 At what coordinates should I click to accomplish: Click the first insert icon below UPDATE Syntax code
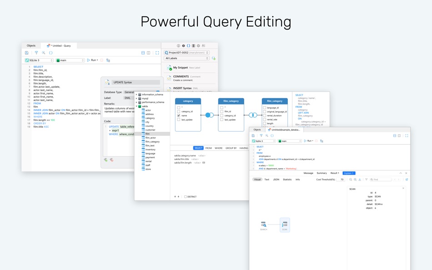(x=105, y=160)
